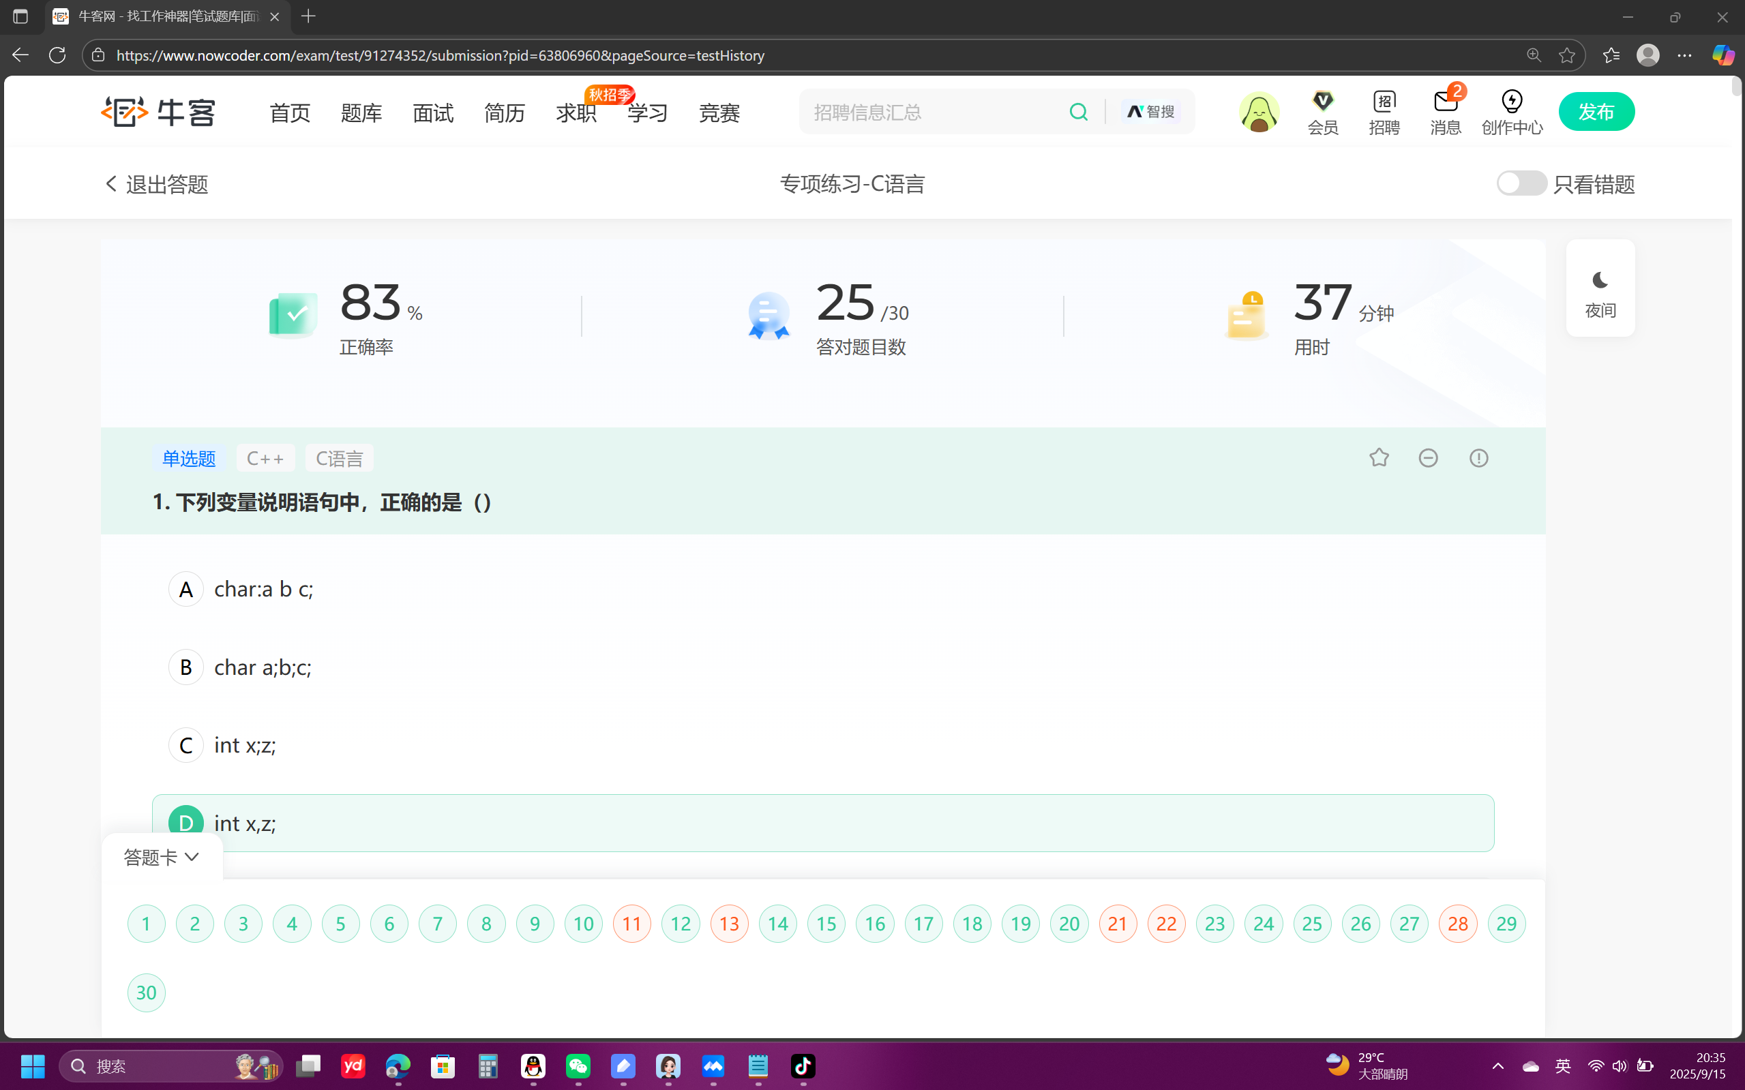Open browser profile icon
The width and height of the screenshot is (1745, 1090).
[1647, 55]
